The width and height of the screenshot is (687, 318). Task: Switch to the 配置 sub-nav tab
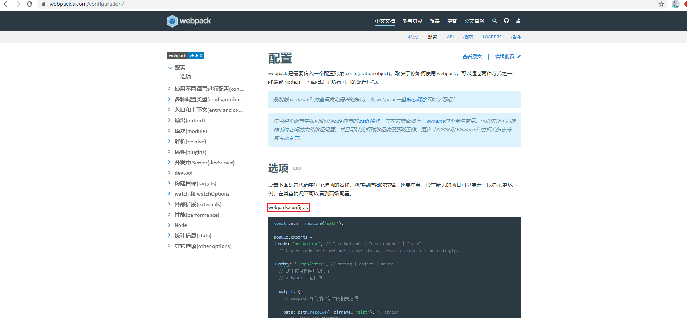pos(432,37)
